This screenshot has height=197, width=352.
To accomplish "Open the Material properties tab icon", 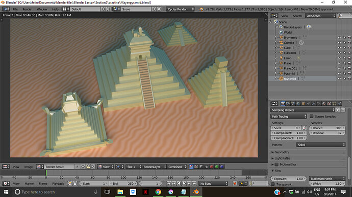I will (x=324, y=104).
